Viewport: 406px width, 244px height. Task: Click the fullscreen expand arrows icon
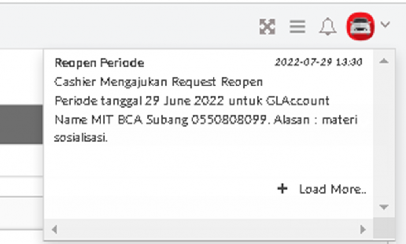(267, 27)
